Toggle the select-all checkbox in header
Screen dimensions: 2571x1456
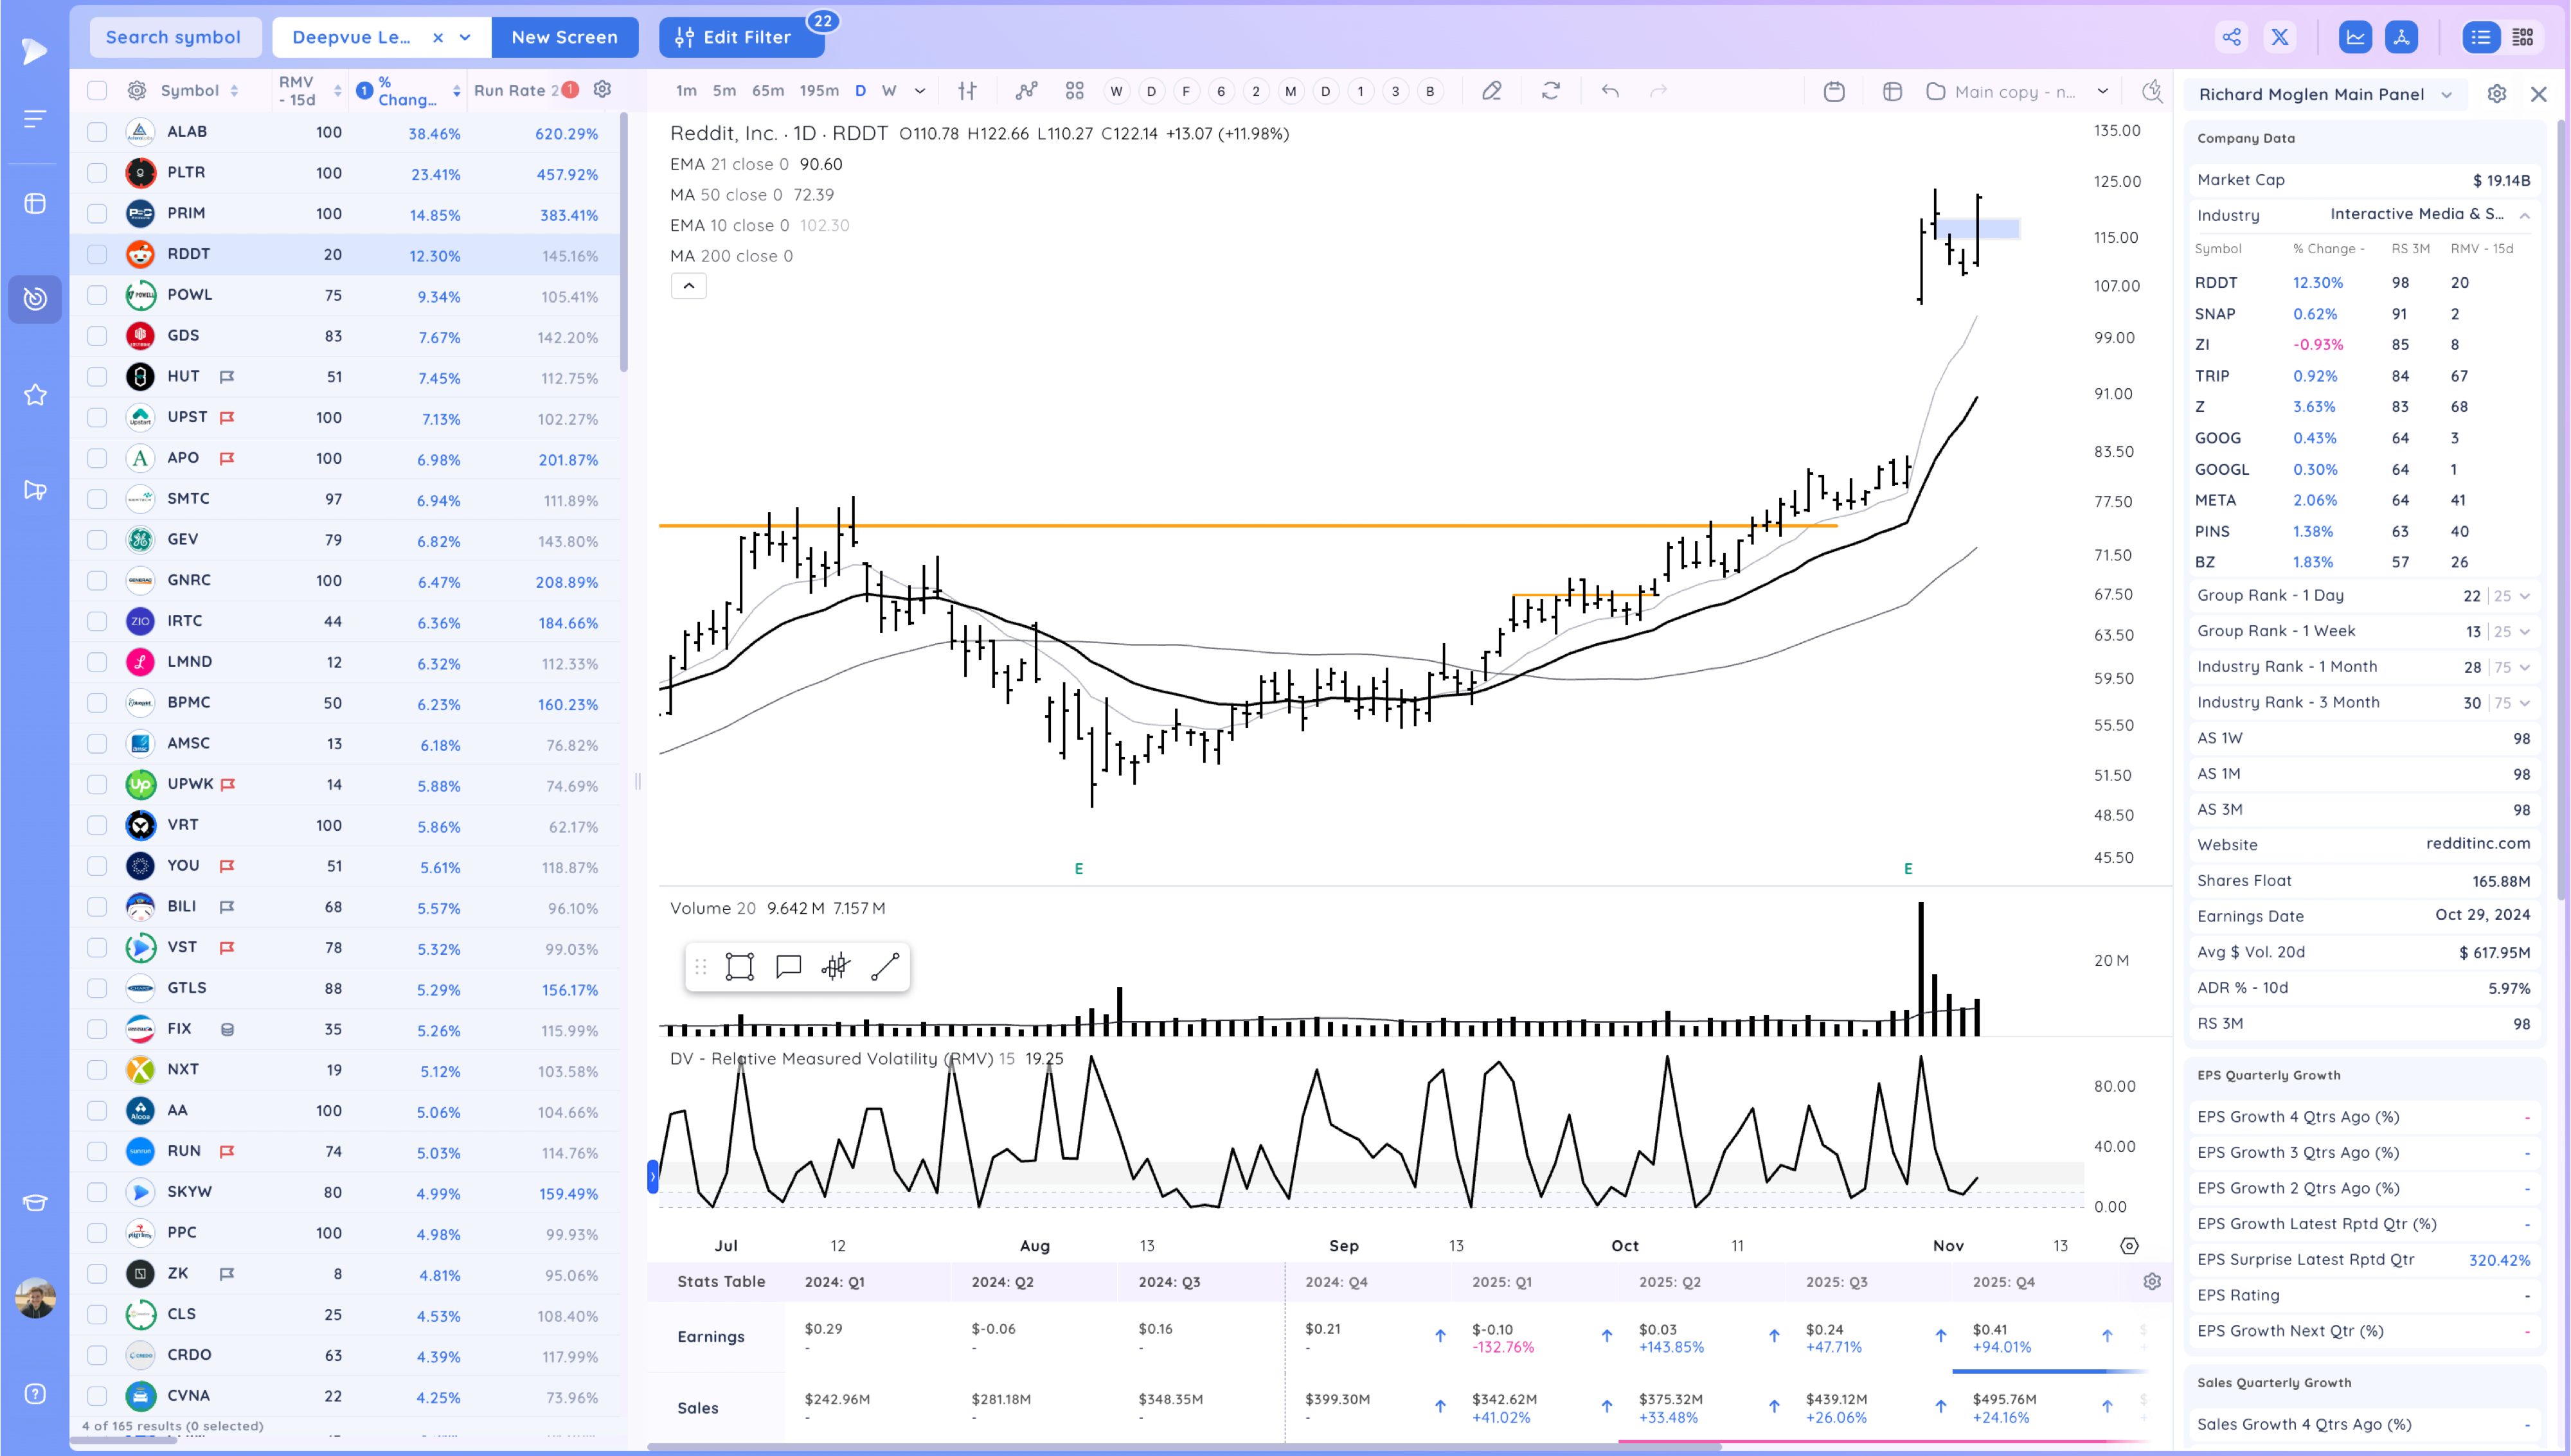pos(97,91)
